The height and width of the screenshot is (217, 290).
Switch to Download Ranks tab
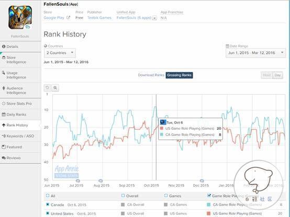[x=151, y=75]
